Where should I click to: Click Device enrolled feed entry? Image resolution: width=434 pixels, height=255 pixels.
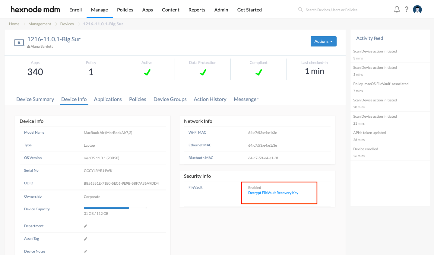(x=366, y=149)
